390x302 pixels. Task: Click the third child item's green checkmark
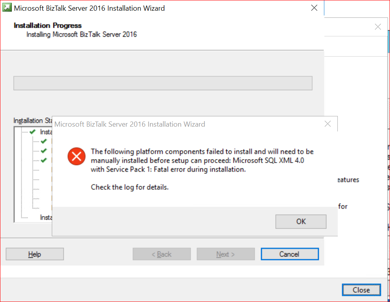pyautogui.click(x=44, y=160)
